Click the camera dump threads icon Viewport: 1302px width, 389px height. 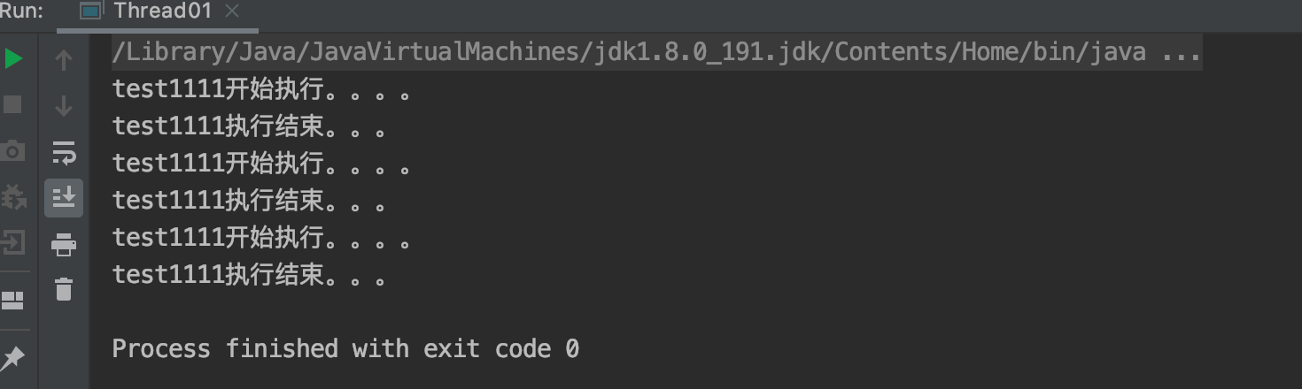13,151
